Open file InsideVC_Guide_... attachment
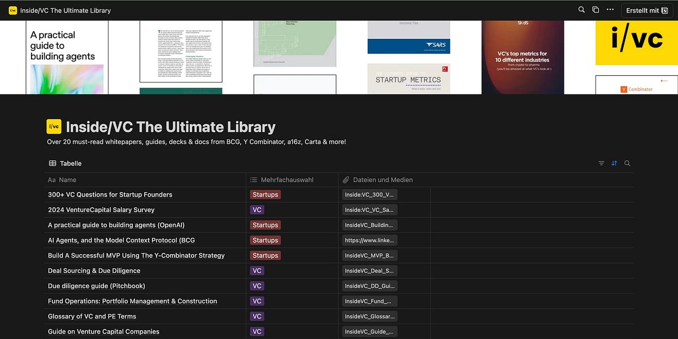 click(370, 332)
